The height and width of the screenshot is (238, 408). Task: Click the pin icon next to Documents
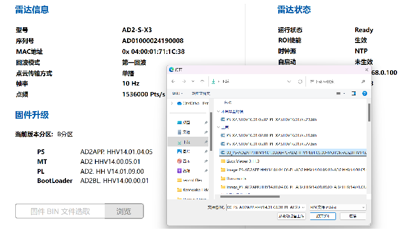click(x=206, y=132)
